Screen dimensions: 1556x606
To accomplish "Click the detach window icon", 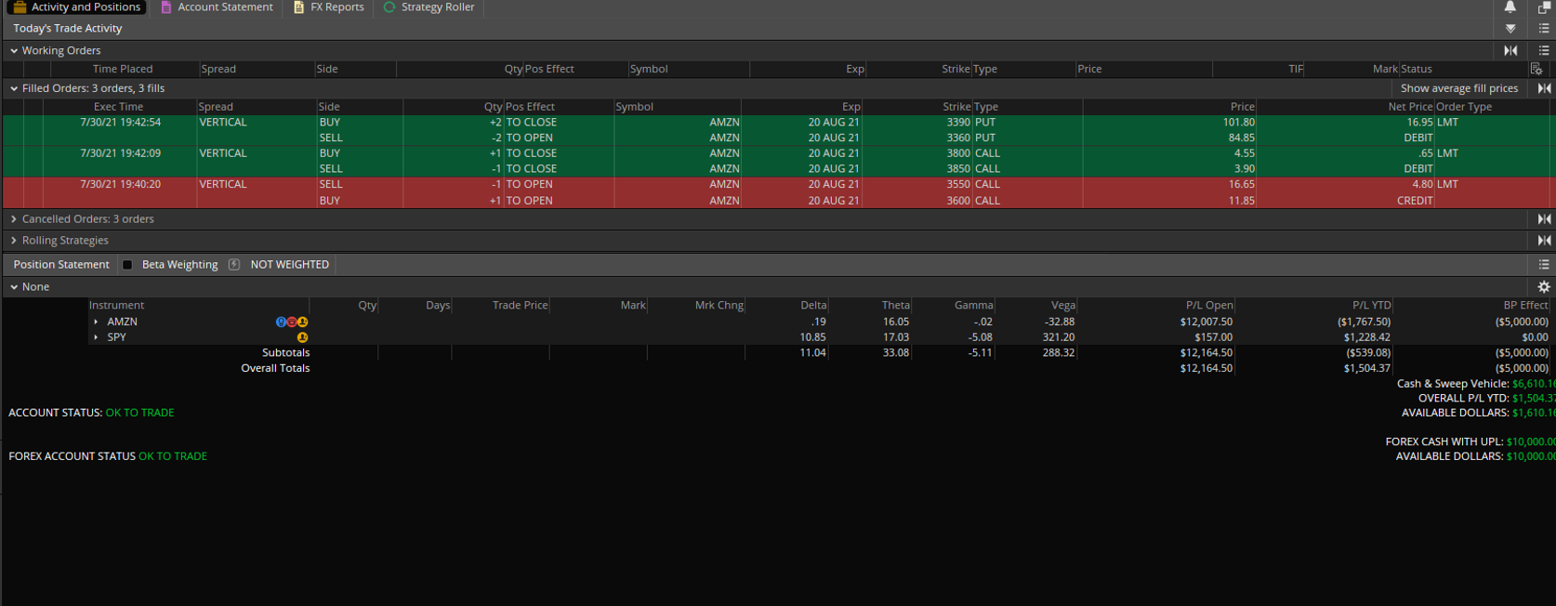I will [1544, 7].
